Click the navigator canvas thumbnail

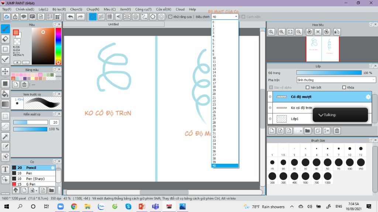coord(323,49)
